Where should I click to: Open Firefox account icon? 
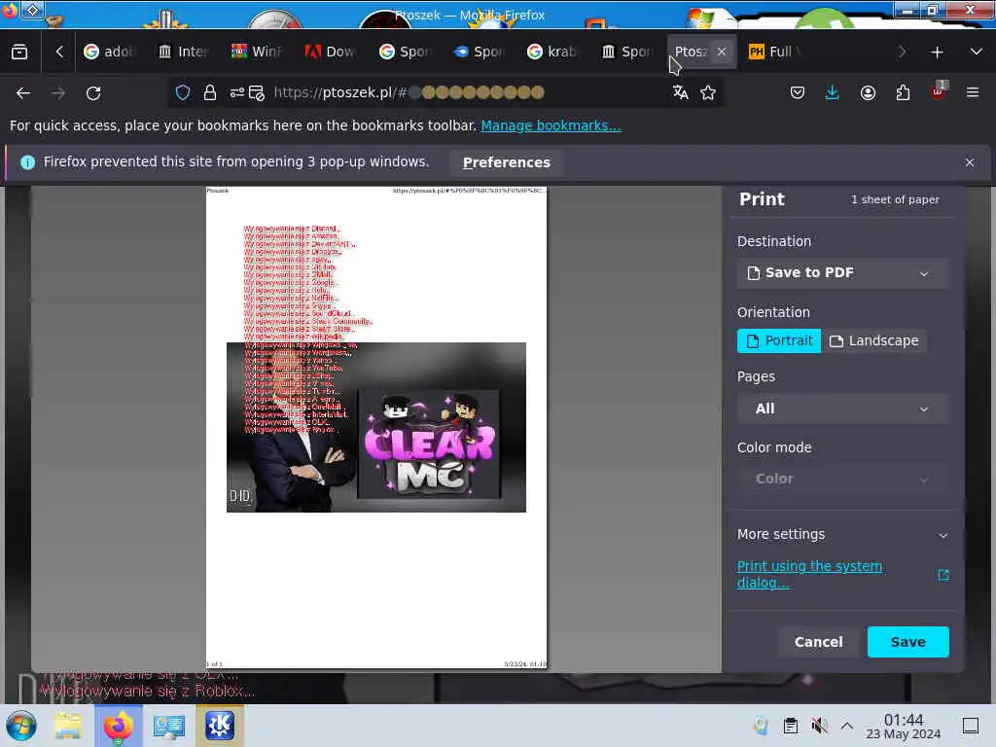[868, 92]
